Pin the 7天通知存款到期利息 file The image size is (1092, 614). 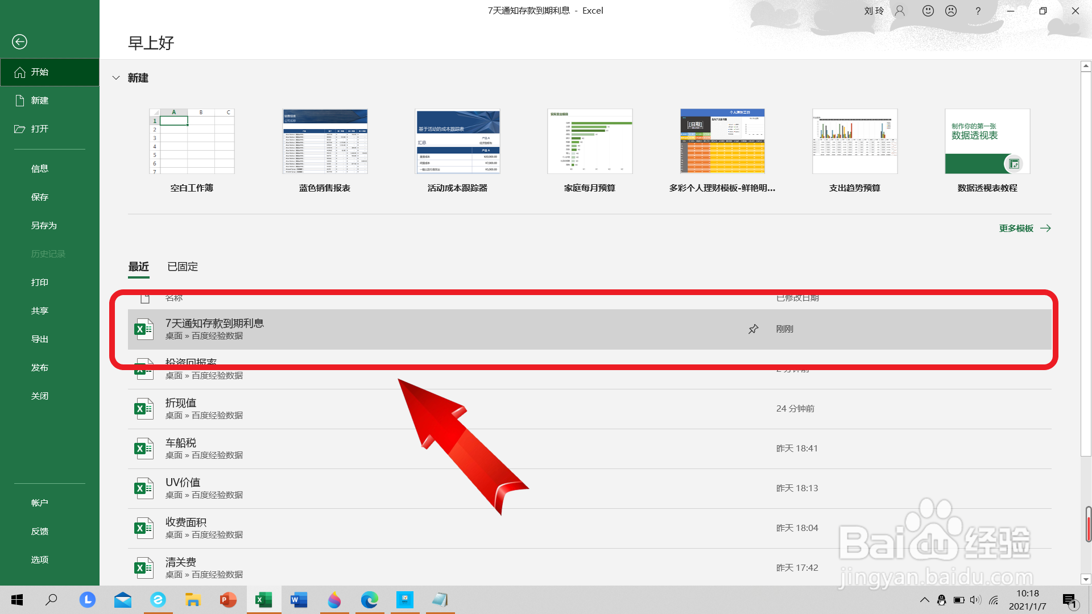pos(753,329)
